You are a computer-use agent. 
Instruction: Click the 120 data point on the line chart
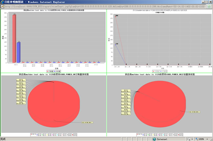point(116,44)
